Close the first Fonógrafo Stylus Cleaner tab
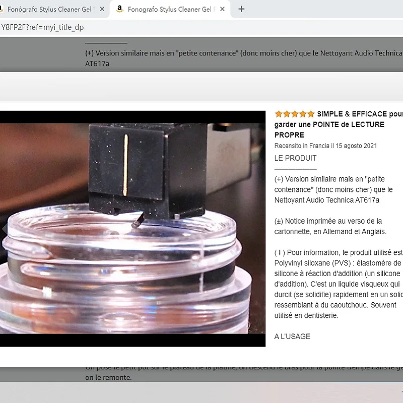The height and width of the screenshot is (403, 403). (102, 9)
